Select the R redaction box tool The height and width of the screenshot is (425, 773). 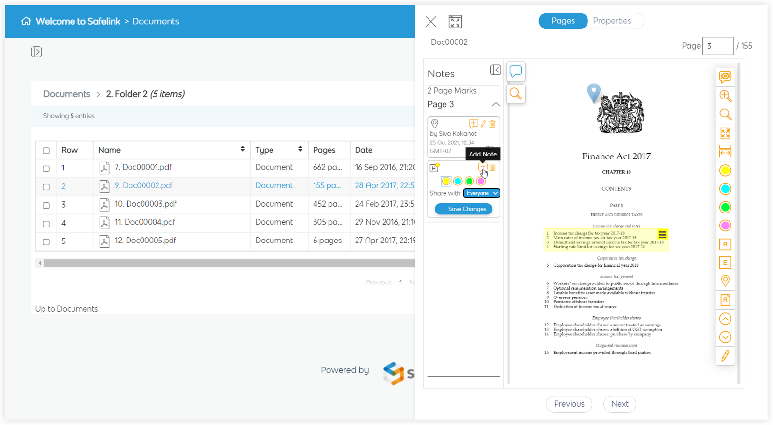(725, 244)
